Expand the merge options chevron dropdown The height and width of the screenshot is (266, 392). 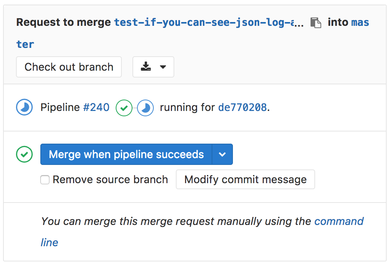click(222, 154)
